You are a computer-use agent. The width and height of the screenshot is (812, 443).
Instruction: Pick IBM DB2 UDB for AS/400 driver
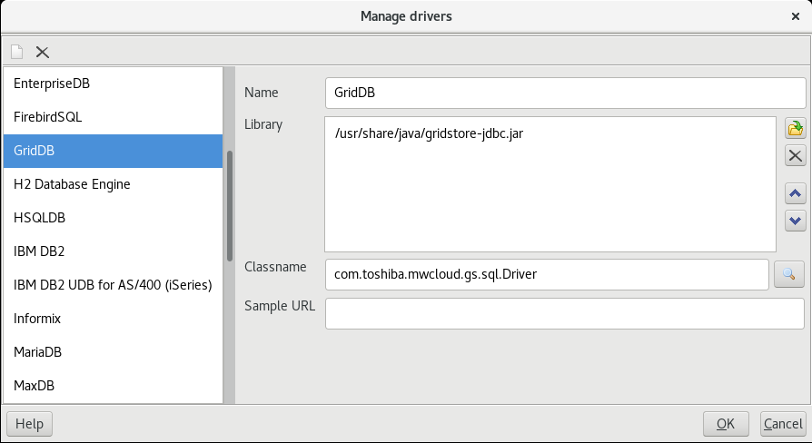(113, 285)
